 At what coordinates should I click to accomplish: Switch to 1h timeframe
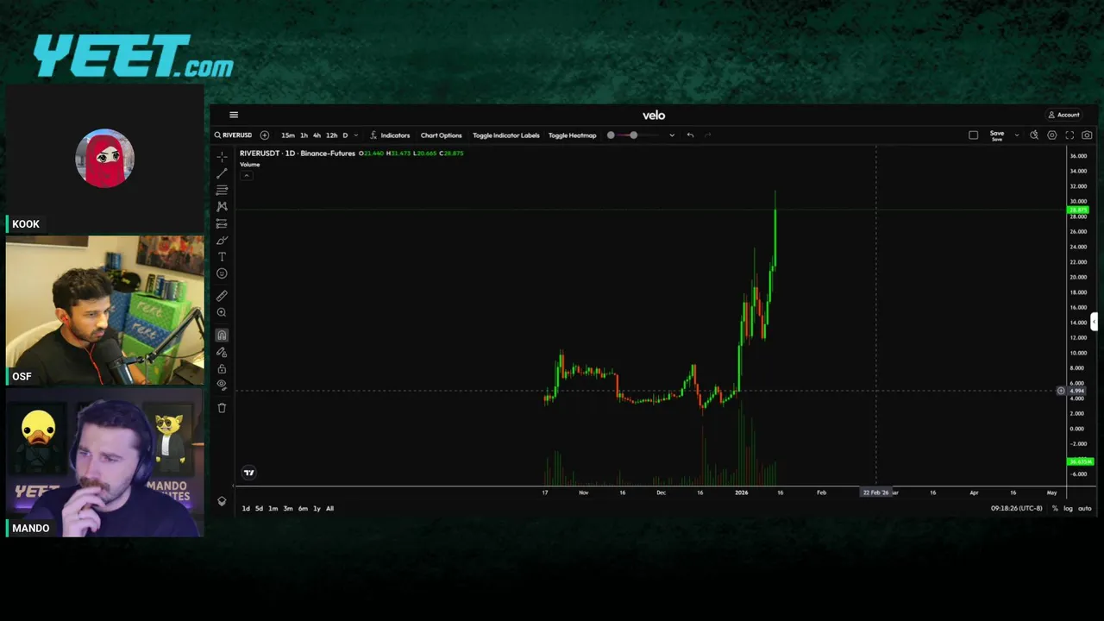(304, 135)
